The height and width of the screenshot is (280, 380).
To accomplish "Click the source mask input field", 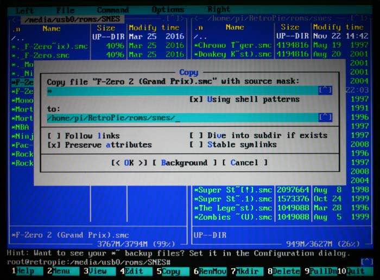I will pos(182,91).
